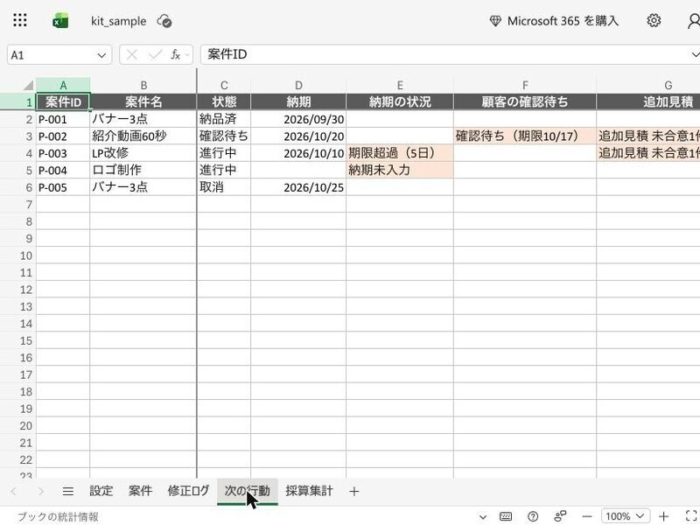Expand the formula bar chevron
This screenshot has width=700, height=525.
pos(695,54)
